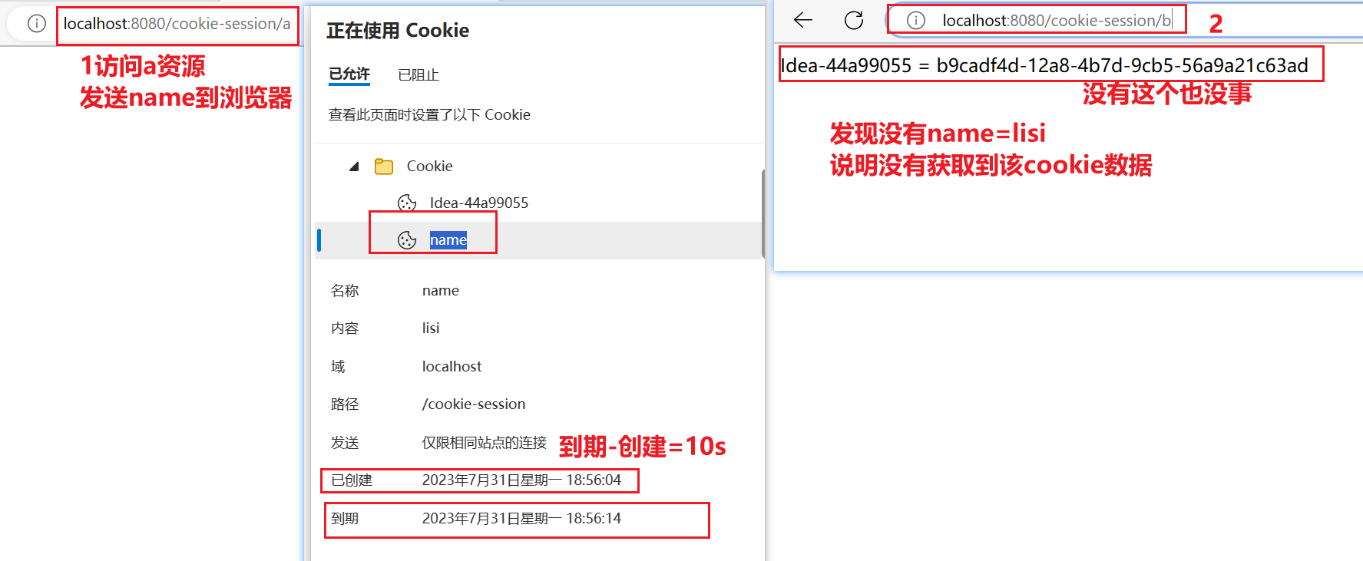
Task: Click the 已创建 creation time value
Action: tap(521, 480)
